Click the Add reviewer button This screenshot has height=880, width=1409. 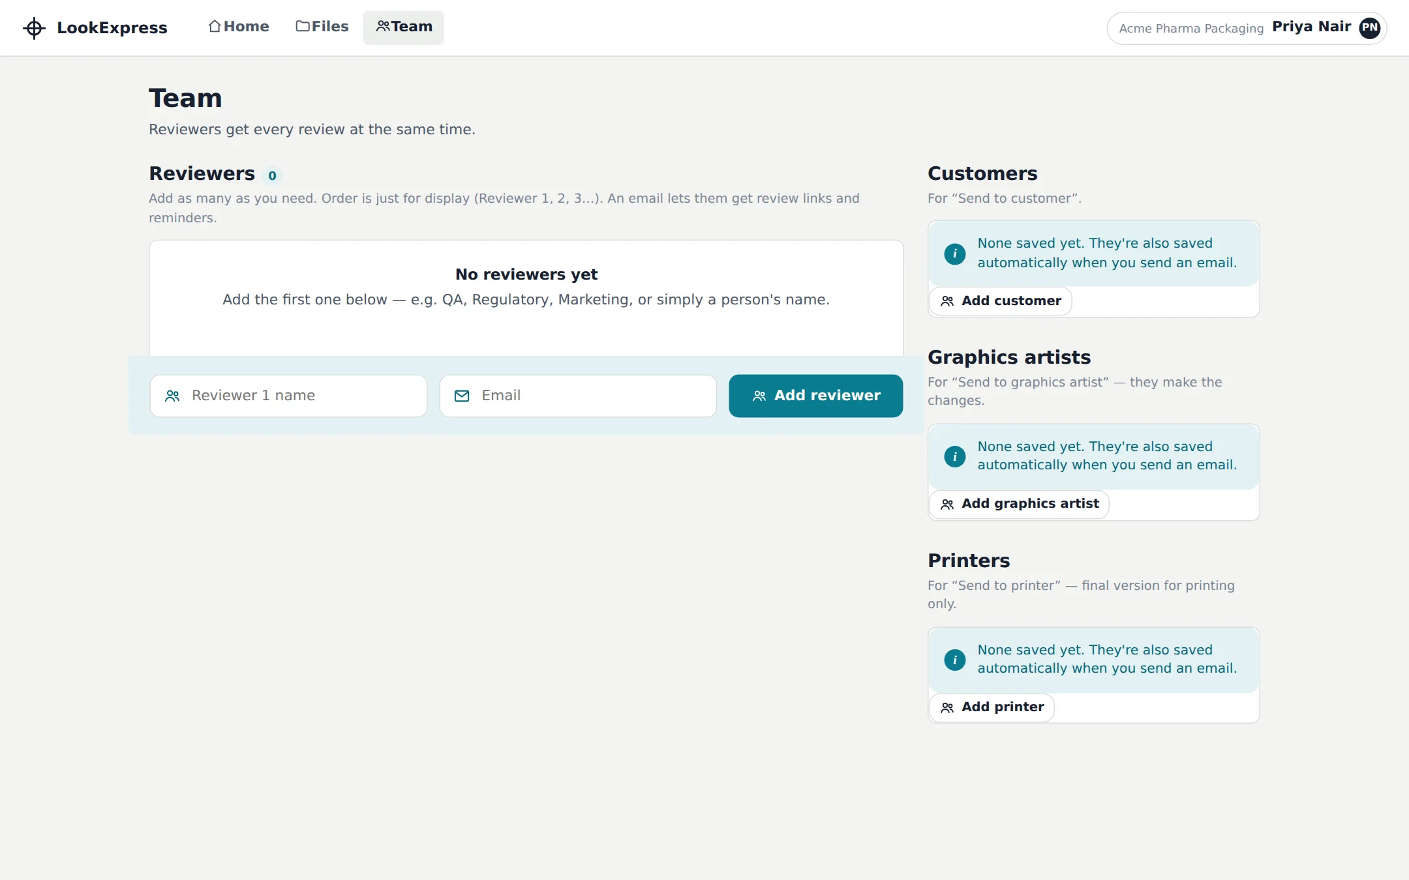click(x=816, y=396)
